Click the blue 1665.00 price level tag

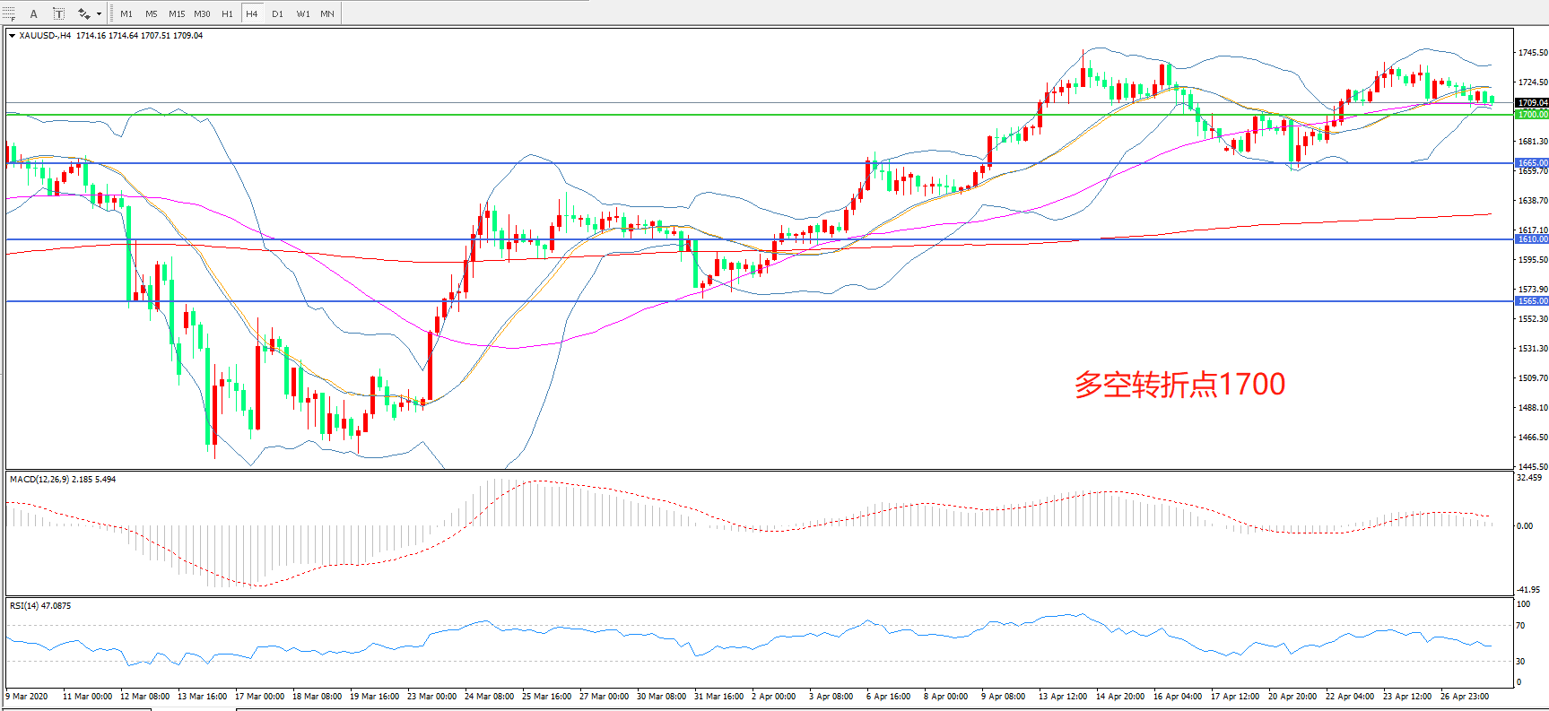(x=1532, y=163)
